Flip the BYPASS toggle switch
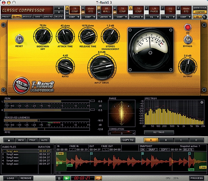 [x=188, y=39]
